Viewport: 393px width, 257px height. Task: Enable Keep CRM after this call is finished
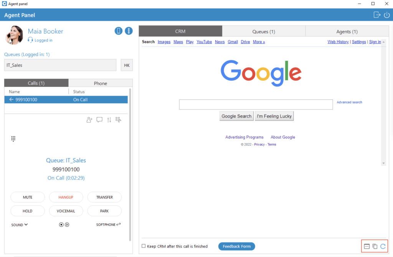point(144,246)
